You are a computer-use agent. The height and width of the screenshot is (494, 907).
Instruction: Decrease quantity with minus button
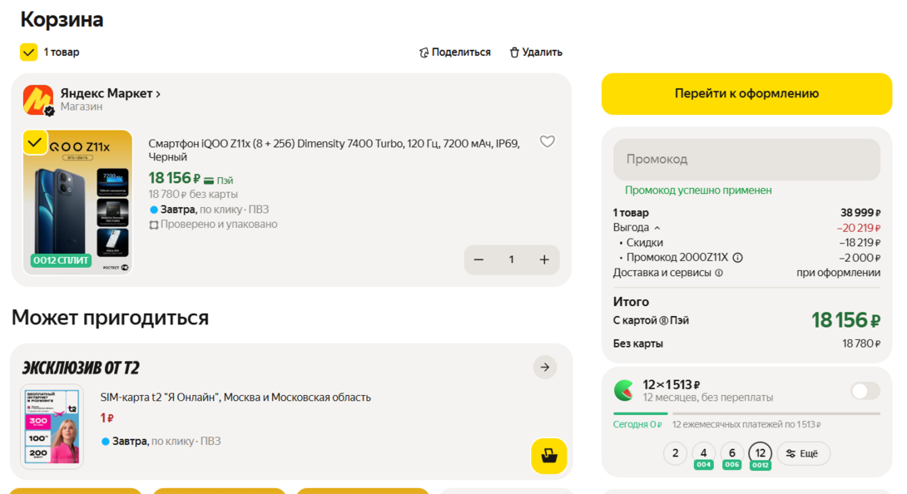(478, 259)
